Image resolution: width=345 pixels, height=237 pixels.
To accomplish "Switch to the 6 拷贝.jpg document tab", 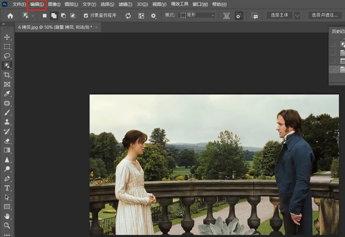I will coord(55,27).
